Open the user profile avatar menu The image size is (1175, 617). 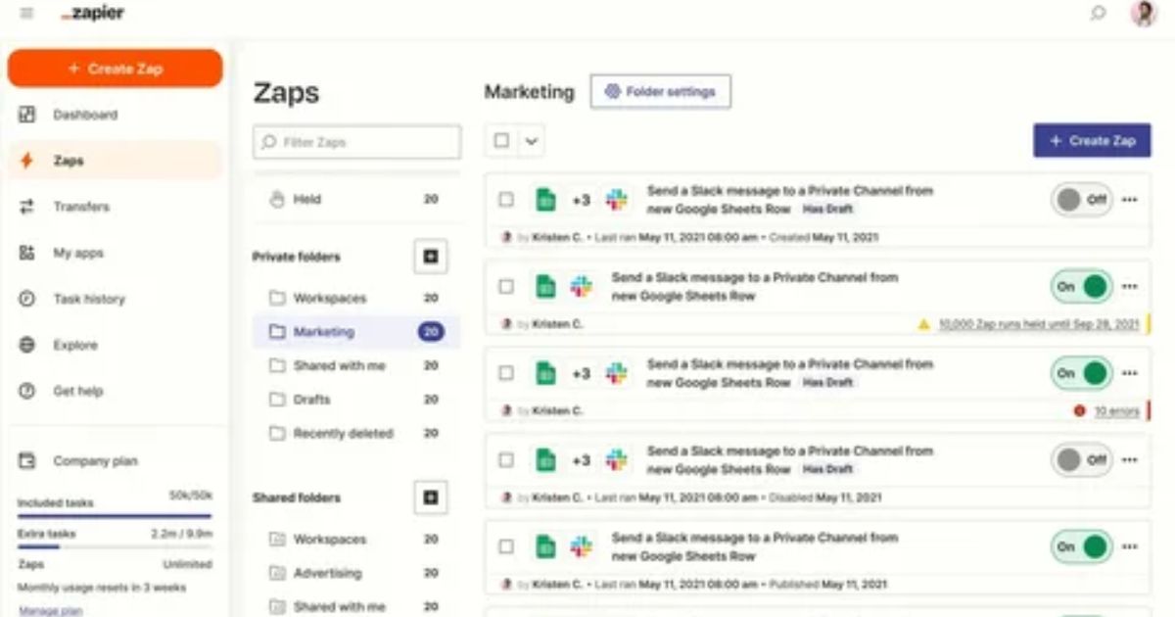click(1144, 14)
